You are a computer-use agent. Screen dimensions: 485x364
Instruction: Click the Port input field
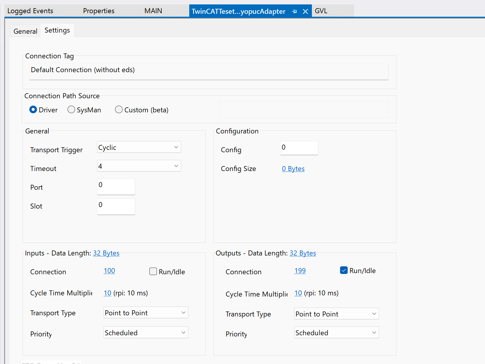(116, 187)
